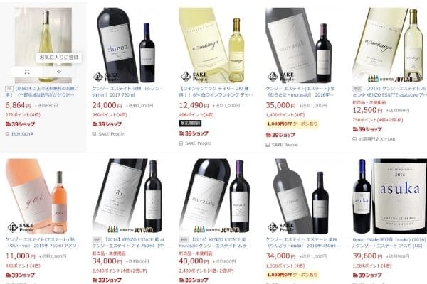Open the ECHIGOYA shop link
Screen dimensions: 427x284
22,134
